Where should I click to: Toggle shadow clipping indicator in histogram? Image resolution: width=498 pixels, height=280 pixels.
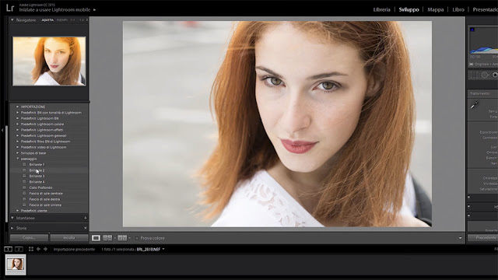click(x=472, y=30)
